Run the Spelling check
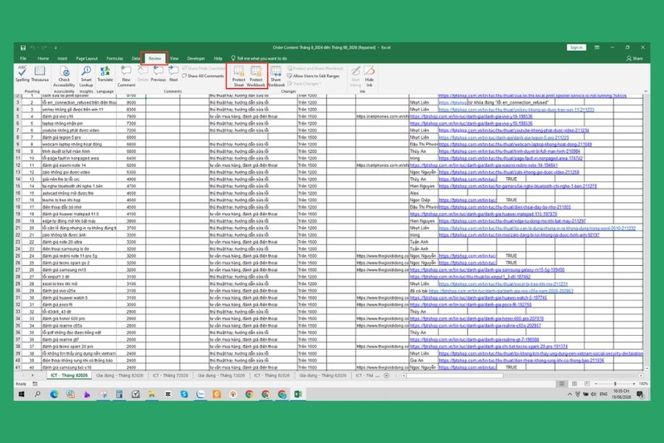The image size is (664, 443). [22, 74]
